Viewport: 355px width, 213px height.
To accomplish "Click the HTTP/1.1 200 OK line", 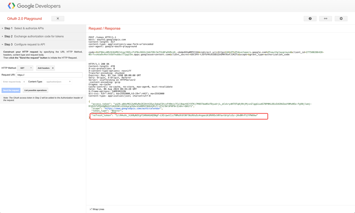I will tap(99, 64).
